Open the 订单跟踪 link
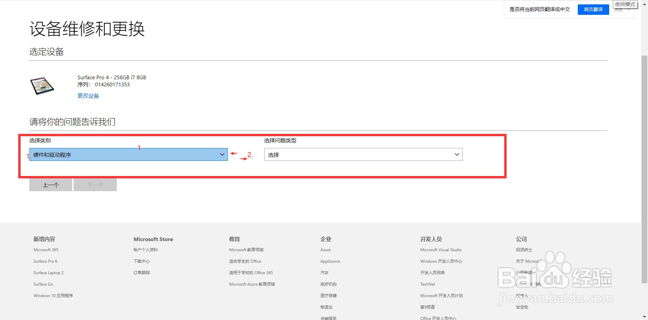Image resolution: width=648 pixels, height=320 pixels. [141, 273]
